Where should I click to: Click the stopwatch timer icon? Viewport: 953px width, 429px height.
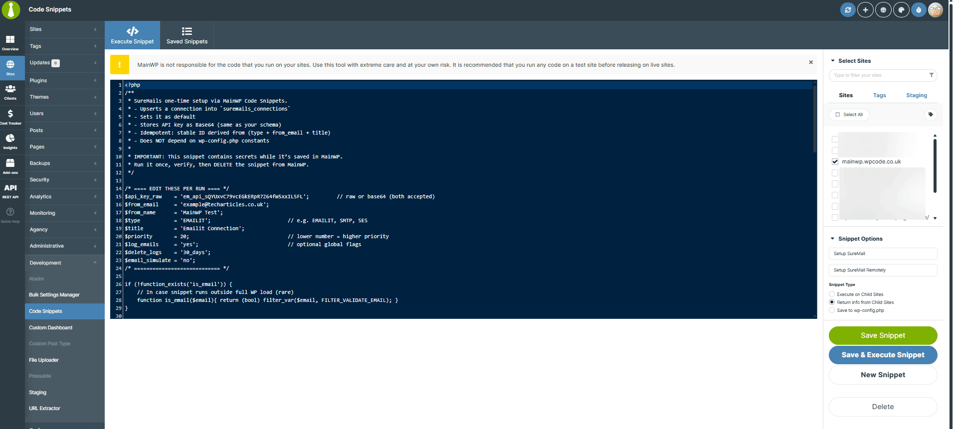pos(919,10)
